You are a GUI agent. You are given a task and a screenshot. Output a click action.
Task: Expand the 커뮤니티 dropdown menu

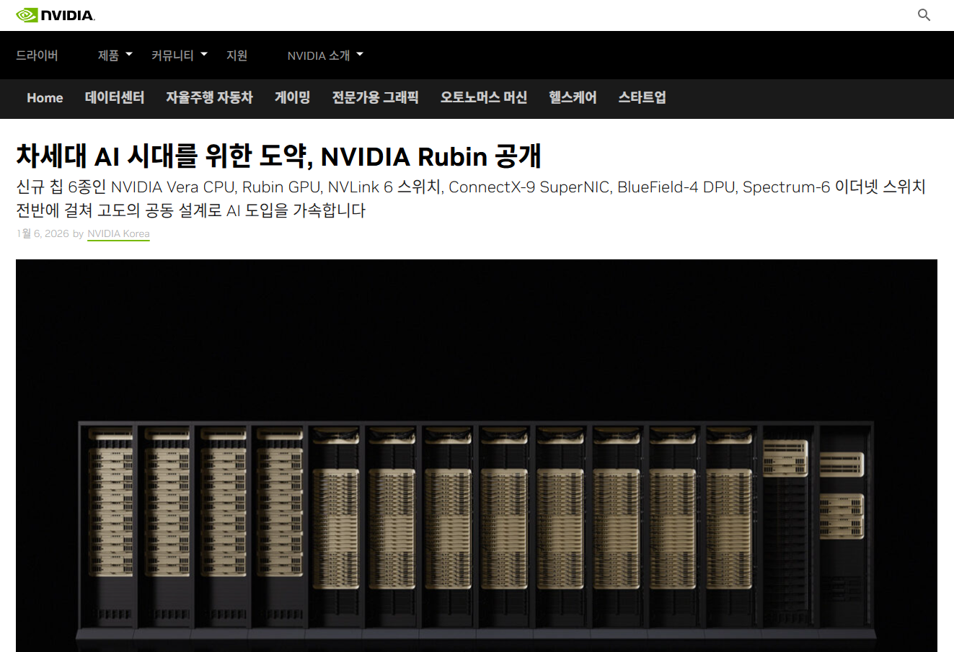click(x=179, y=55)
